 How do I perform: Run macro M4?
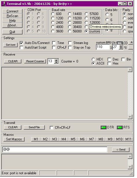pos(64,139)
